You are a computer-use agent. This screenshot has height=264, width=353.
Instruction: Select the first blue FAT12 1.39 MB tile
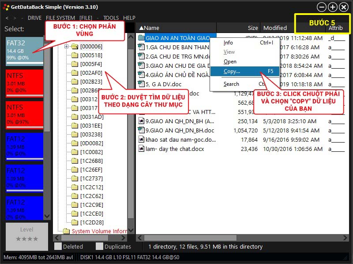click(25, 147)
